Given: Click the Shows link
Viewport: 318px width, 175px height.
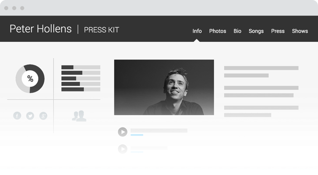Looking at the screenshot, I should [x=300, y=31].
